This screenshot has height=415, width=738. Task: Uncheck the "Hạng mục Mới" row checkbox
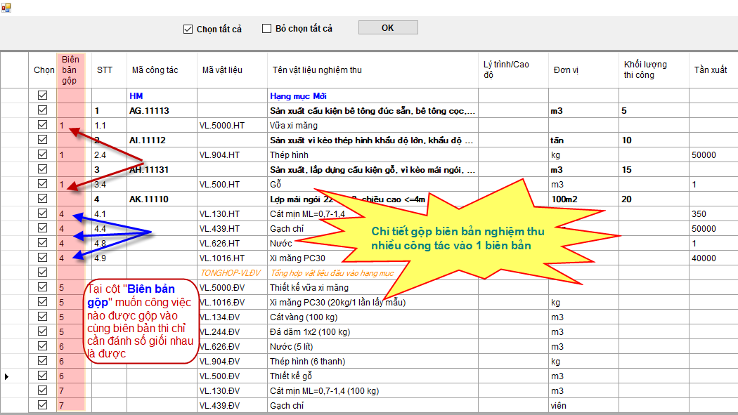pos(42,95)
